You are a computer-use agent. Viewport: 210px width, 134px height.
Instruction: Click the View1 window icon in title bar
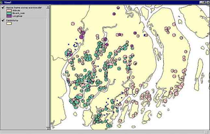coord(2,2)
